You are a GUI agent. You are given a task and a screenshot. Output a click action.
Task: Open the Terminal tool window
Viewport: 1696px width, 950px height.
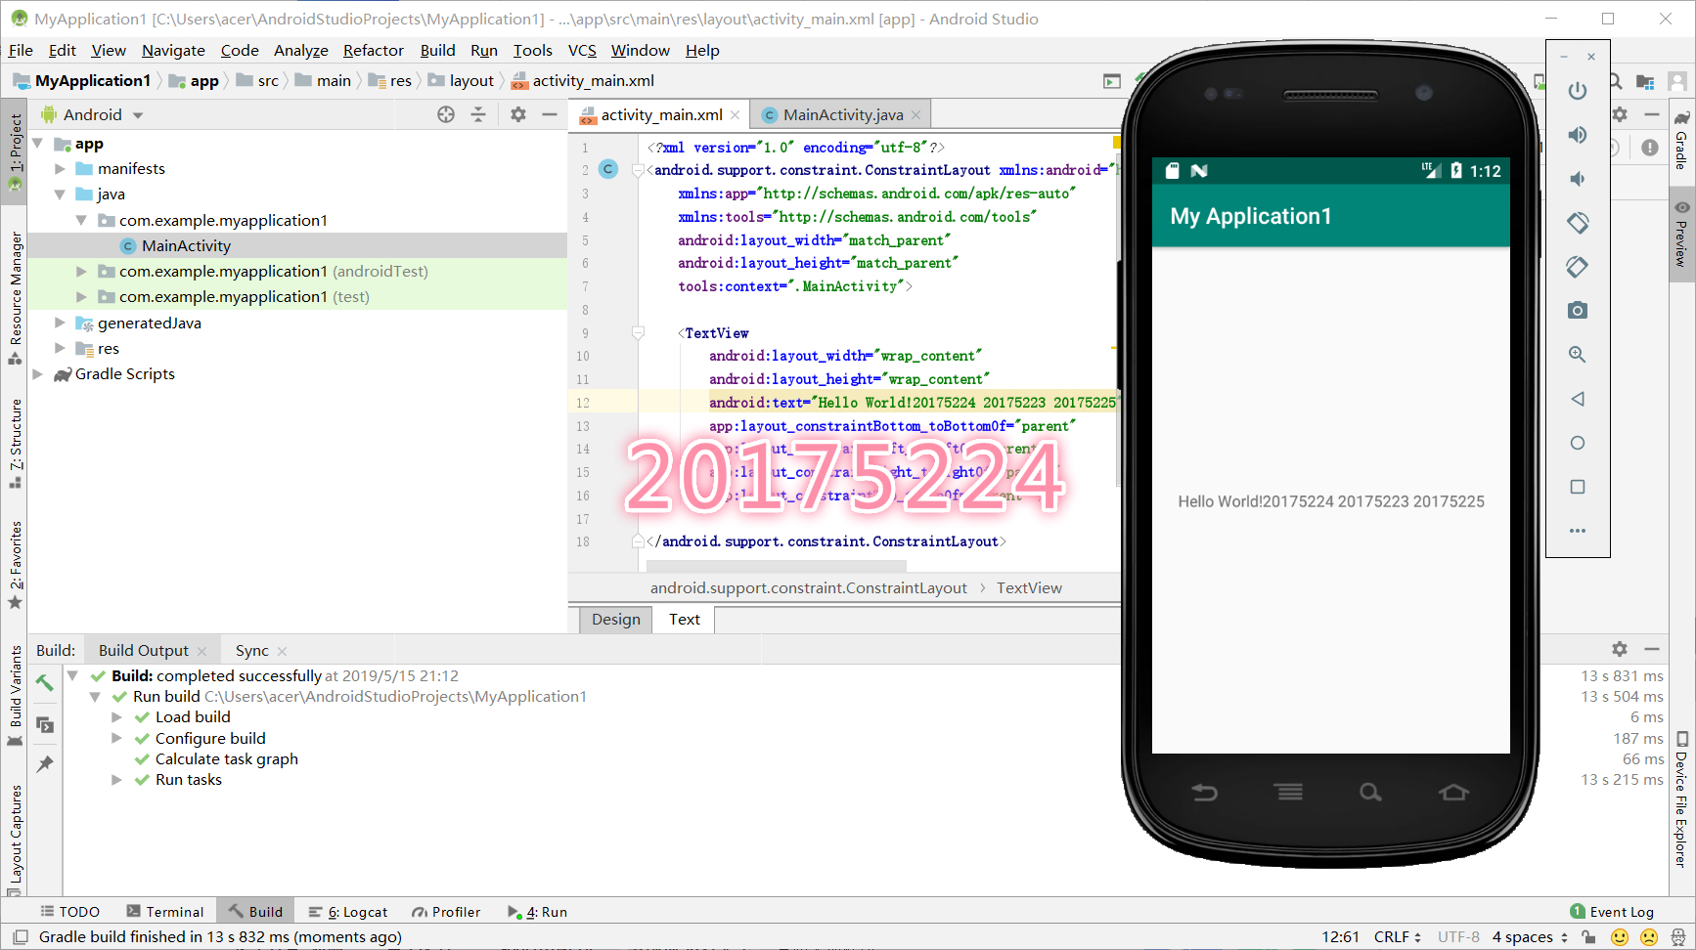[164, 912]
